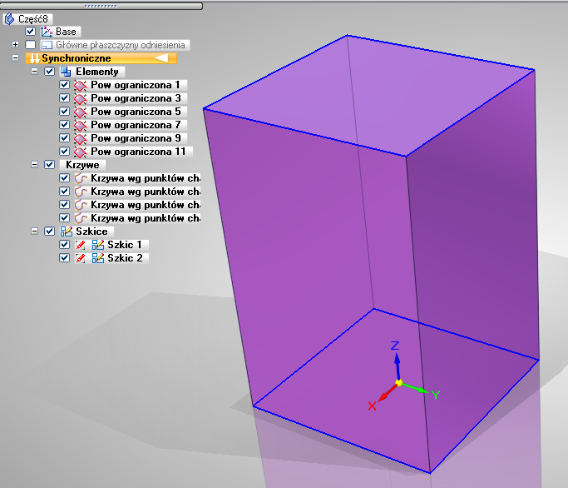
Task: Click the green Y axis of the triad
Action: point(415,388)
